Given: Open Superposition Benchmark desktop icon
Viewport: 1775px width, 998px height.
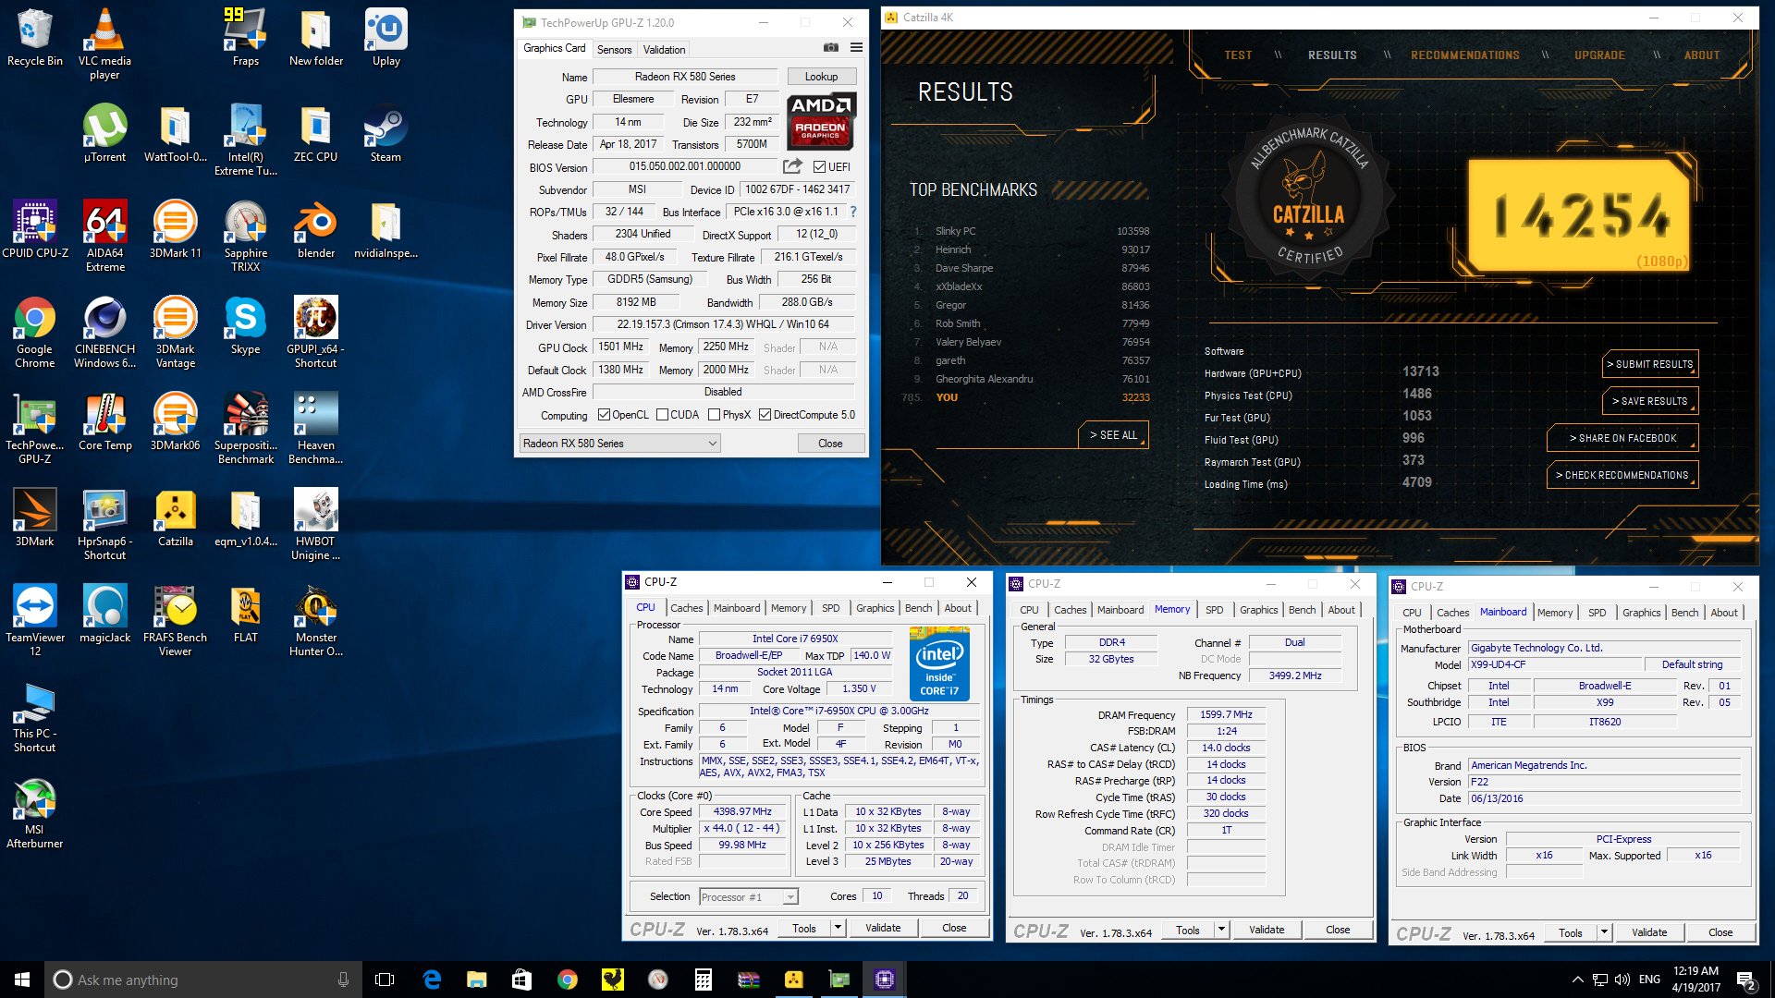Looking at the screenshot, I should [245, 428].
